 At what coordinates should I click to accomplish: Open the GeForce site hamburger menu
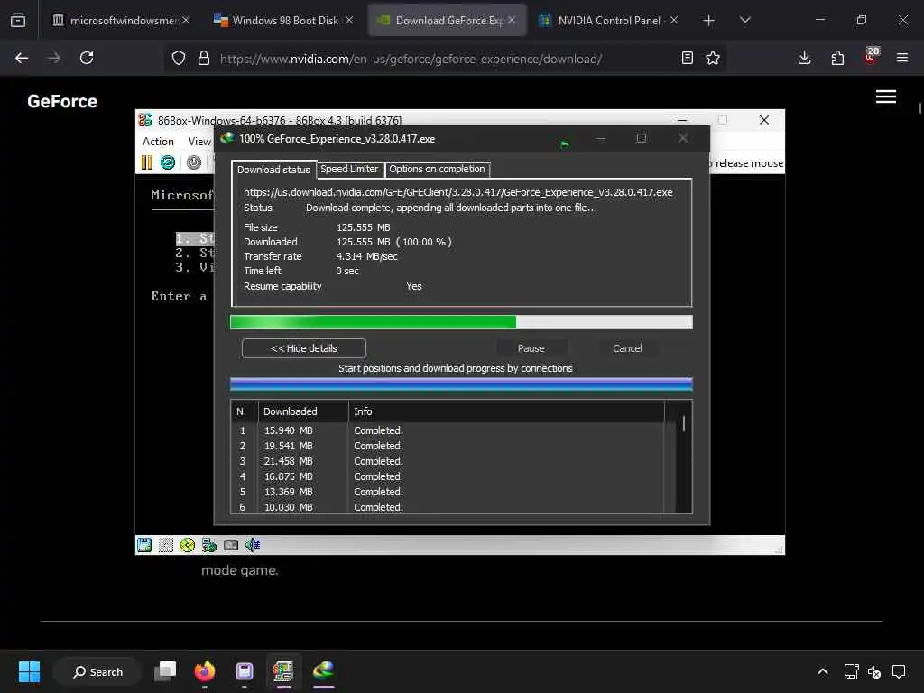(886, 97)
